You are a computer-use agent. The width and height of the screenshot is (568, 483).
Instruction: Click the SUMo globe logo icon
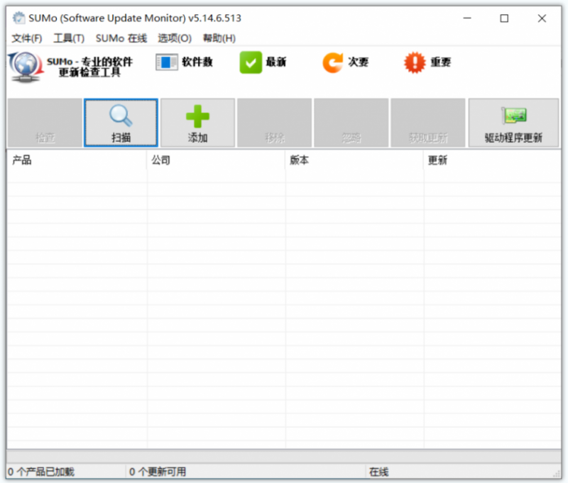pyautogui.click(x=26, y=67)
